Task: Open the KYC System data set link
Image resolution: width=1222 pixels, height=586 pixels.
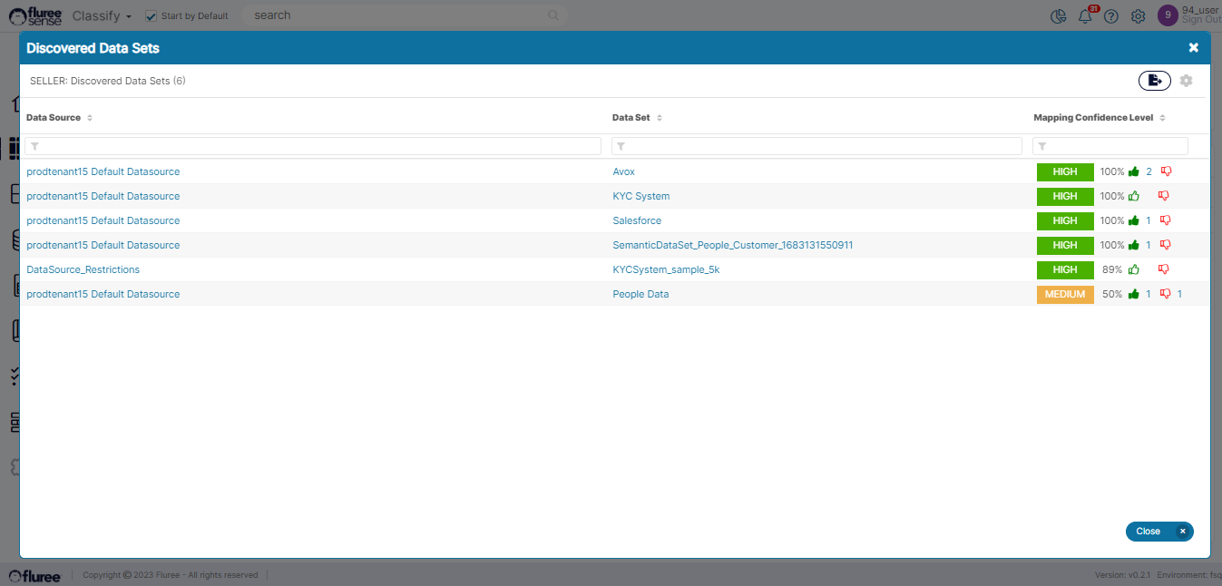Action: pyautogui.click(x=640, y=196)
